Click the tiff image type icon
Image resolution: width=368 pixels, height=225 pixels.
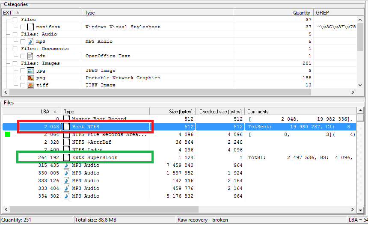coord(30,85)
